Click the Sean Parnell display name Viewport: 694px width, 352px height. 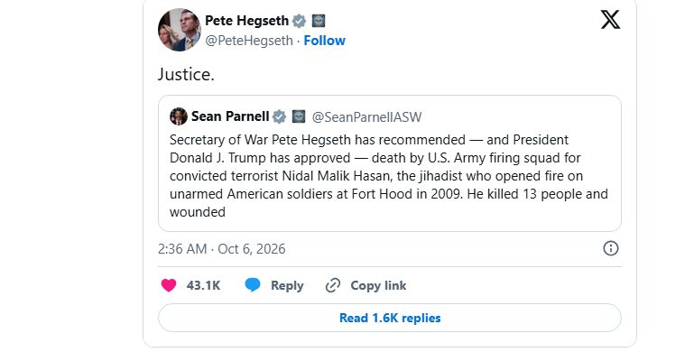[x=230, y=116]
